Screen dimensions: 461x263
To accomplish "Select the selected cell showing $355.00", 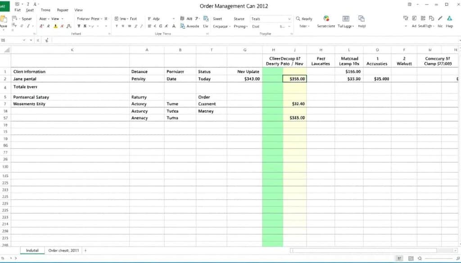I will pyautogui.click(x=294, y=79).
